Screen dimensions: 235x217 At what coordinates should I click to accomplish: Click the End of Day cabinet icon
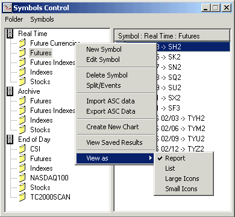click(10, 139)
